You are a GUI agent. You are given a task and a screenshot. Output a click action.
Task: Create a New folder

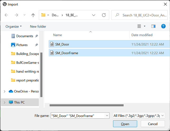(x=38, y=26)
